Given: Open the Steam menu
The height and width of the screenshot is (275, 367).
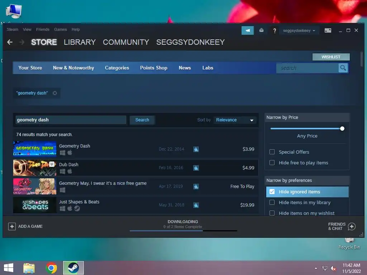Looking at the screenshot, I should pos(13,29).
